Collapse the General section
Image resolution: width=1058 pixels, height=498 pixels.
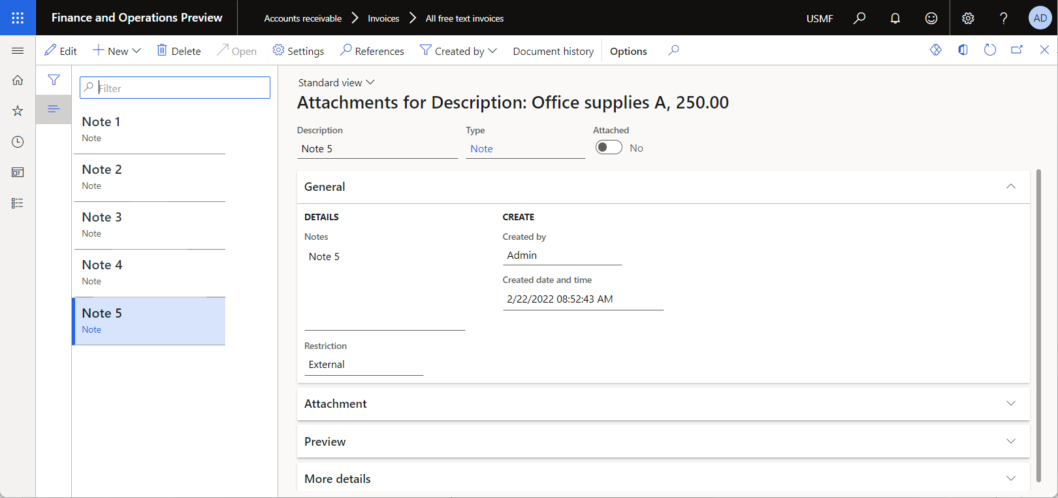point(1011,187)
